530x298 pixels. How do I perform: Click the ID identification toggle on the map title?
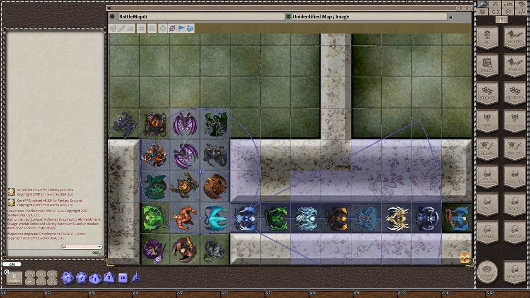(289, 17)
